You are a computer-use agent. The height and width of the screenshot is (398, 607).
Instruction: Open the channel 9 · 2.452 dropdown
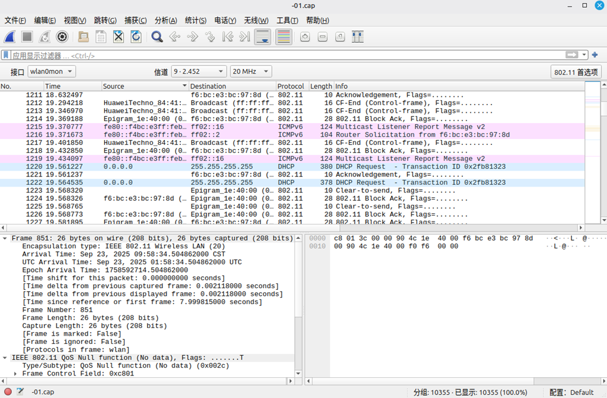(199, 71)
